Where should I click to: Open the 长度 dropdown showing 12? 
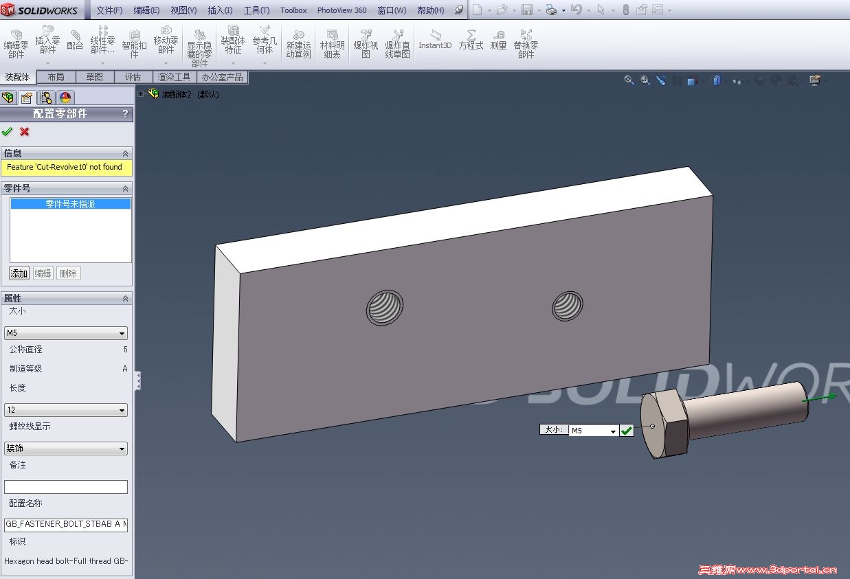[x=66, y=410]
